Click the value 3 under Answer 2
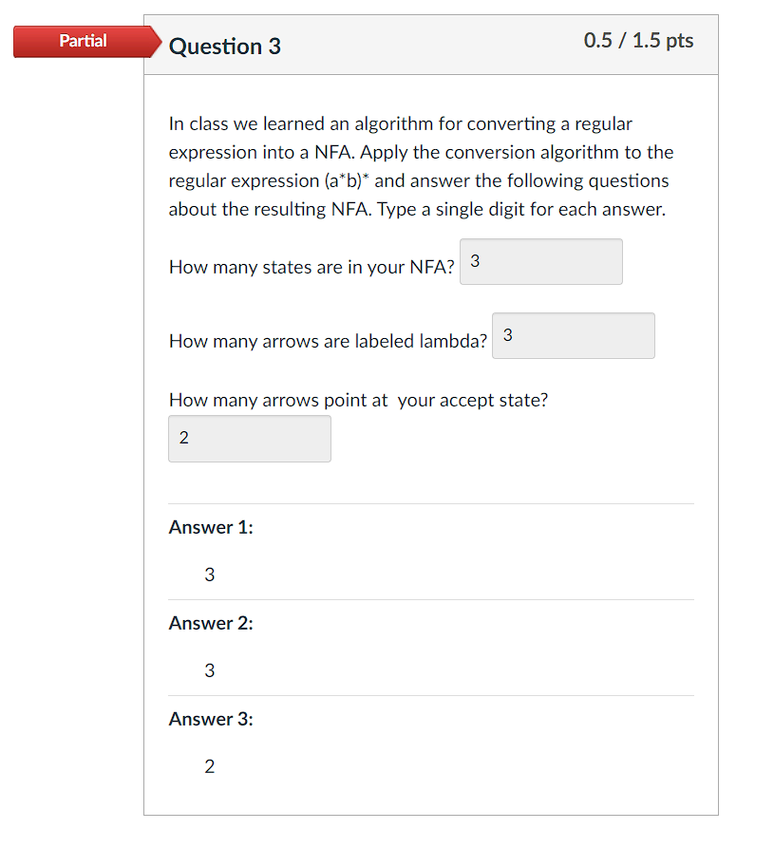This screenshot has width=774, height=848. click(209, 670)
